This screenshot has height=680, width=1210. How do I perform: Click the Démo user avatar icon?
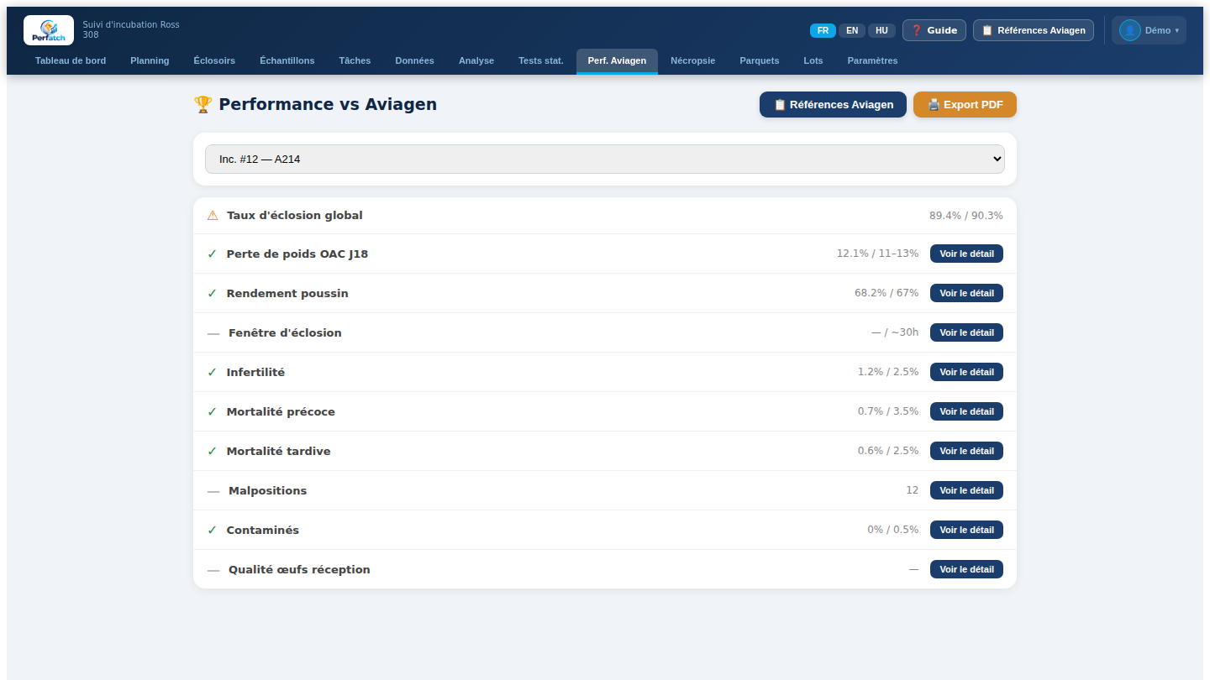(1129, 30)
